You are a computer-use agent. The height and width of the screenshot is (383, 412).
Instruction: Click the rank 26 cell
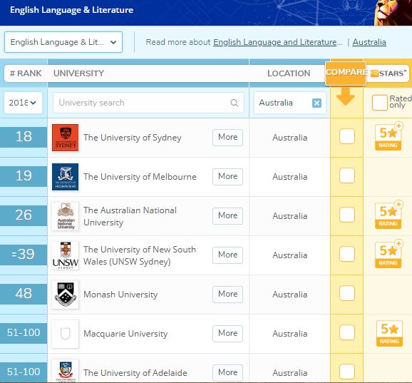24,215
